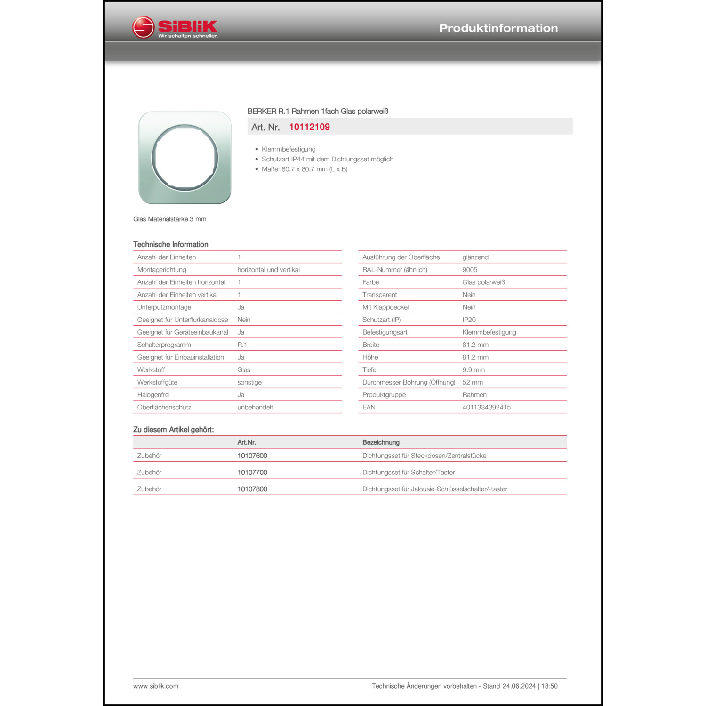Viewport: 706px width, 706px height.
Task: Click the www.siblik.com link in footer
Action: 156,686
